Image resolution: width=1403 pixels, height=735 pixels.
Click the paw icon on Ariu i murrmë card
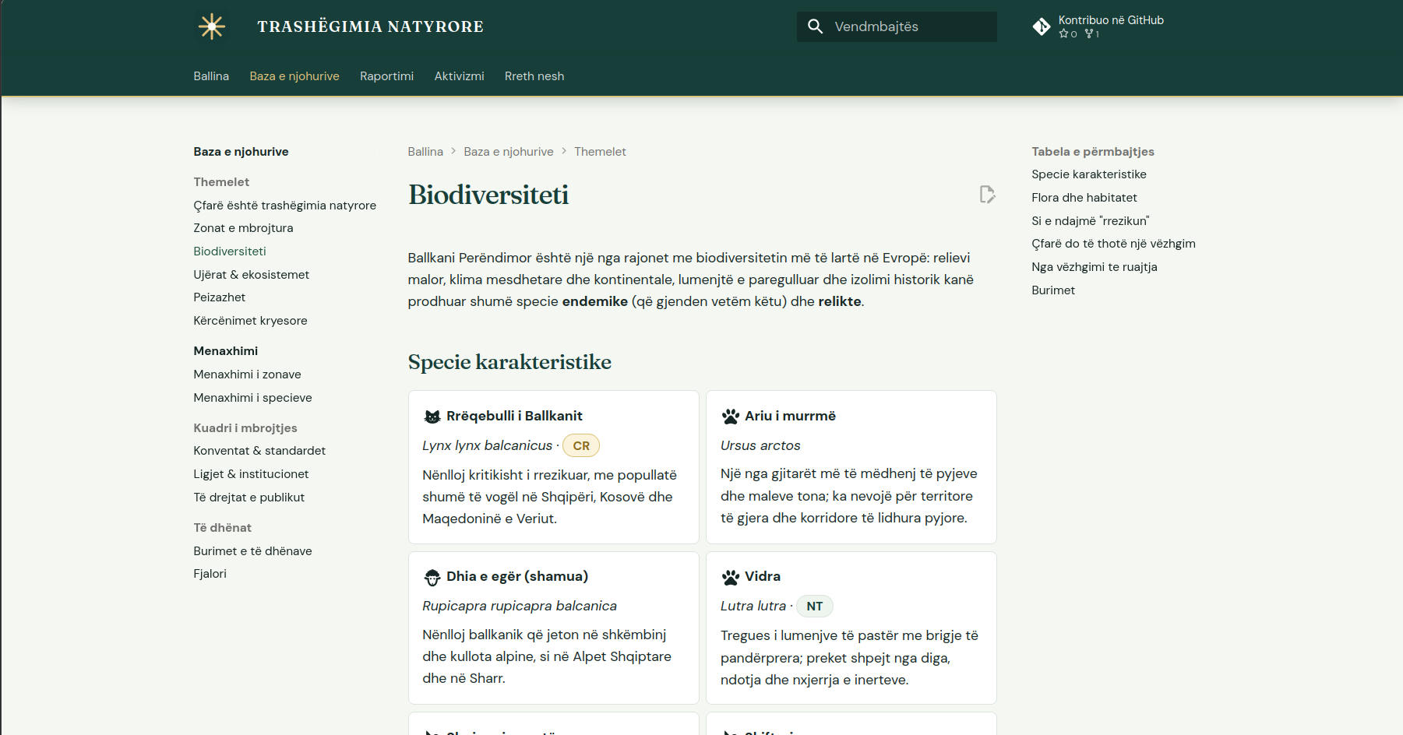tap(730, 417)
